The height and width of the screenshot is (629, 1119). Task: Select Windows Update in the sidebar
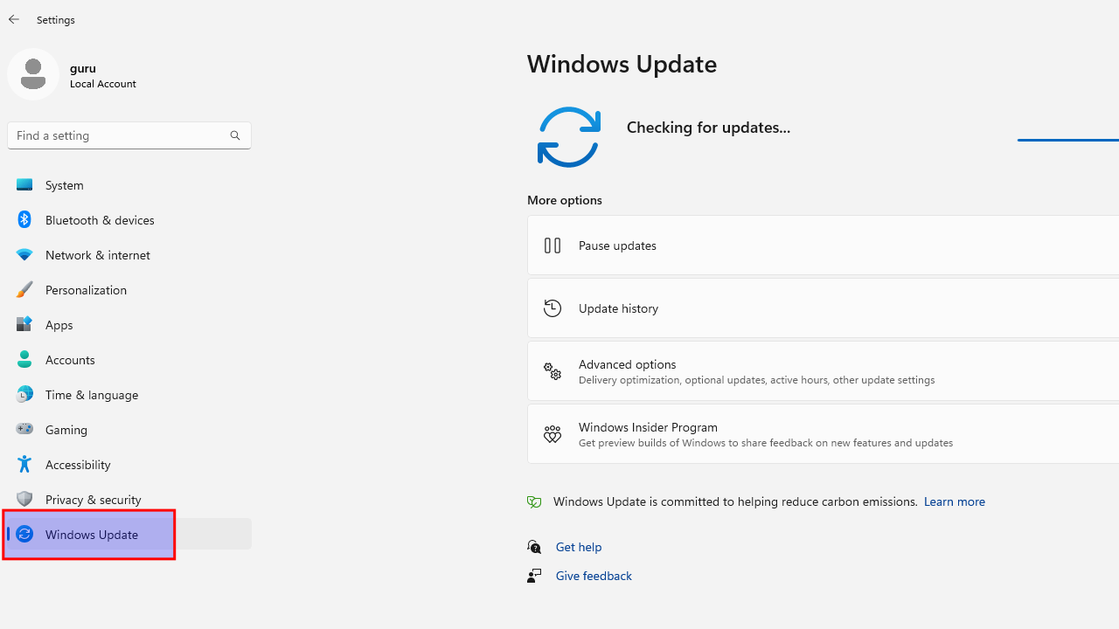point(129,535)
